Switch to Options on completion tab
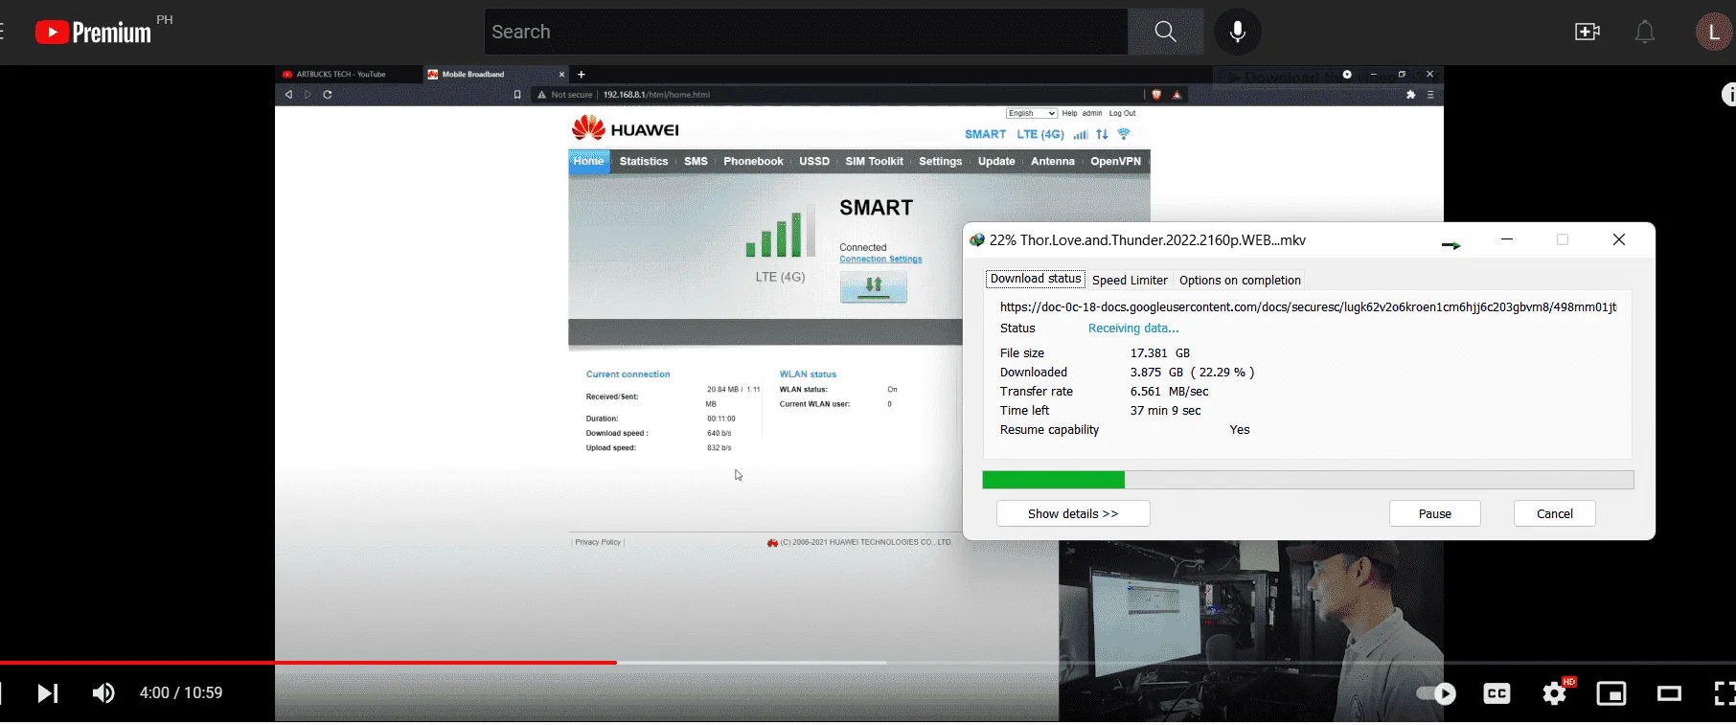The width and height of the screenshot is (1736, 725). [1240, 280]
